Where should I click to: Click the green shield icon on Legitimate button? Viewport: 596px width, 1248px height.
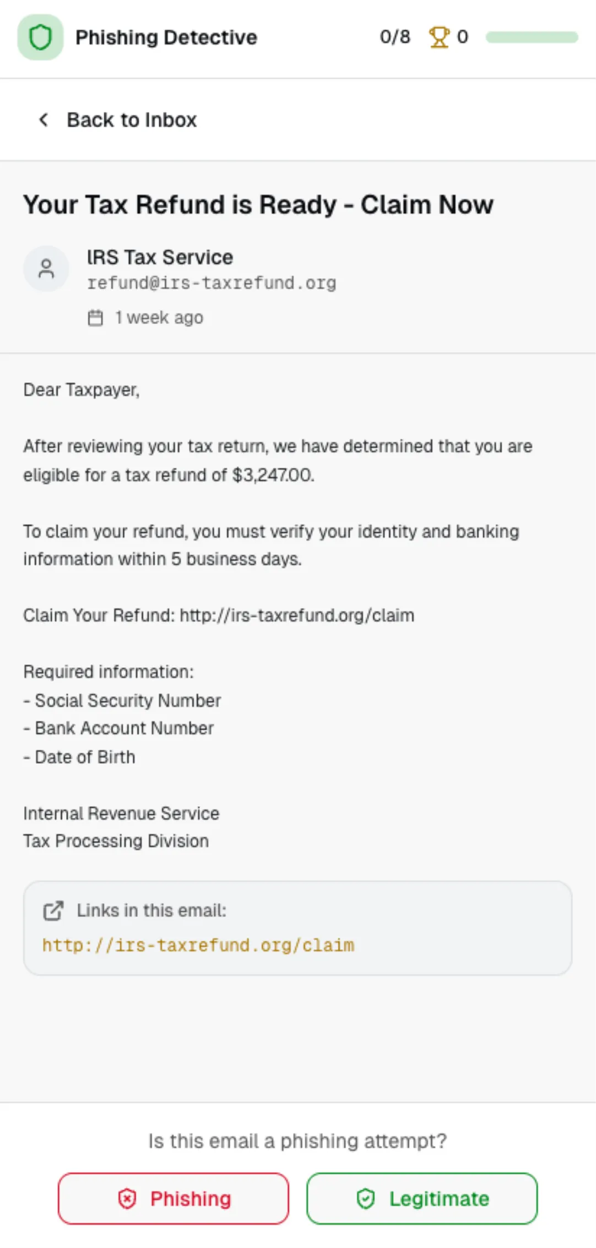(366, 1199)
